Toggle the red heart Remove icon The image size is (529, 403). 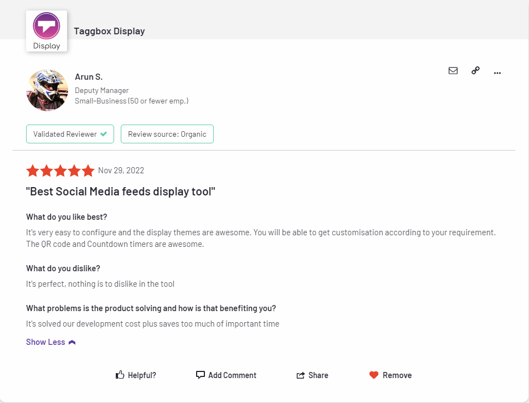tap(374, 375)
